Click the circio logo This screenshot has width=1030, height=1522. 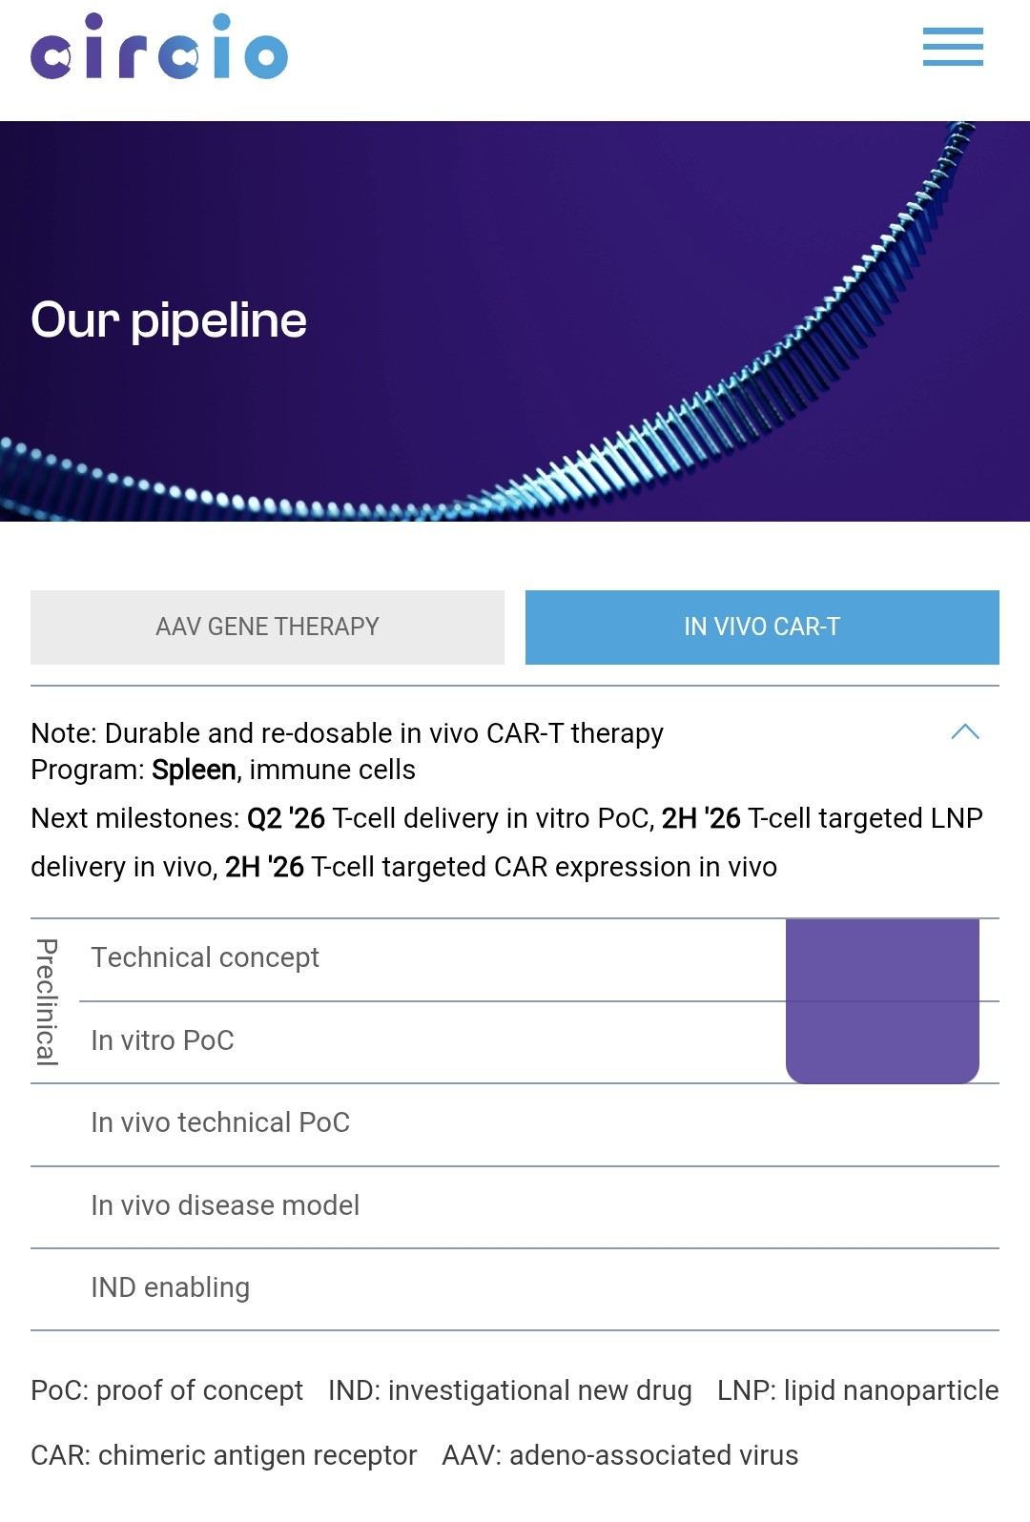(159, 47)
